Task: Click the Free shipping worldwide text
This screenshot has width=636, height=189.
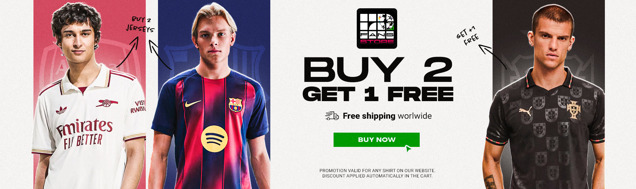Action: point(387,116)
